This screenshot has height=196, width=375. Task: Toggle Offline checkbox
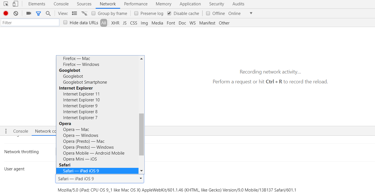(x=208, y=13)
